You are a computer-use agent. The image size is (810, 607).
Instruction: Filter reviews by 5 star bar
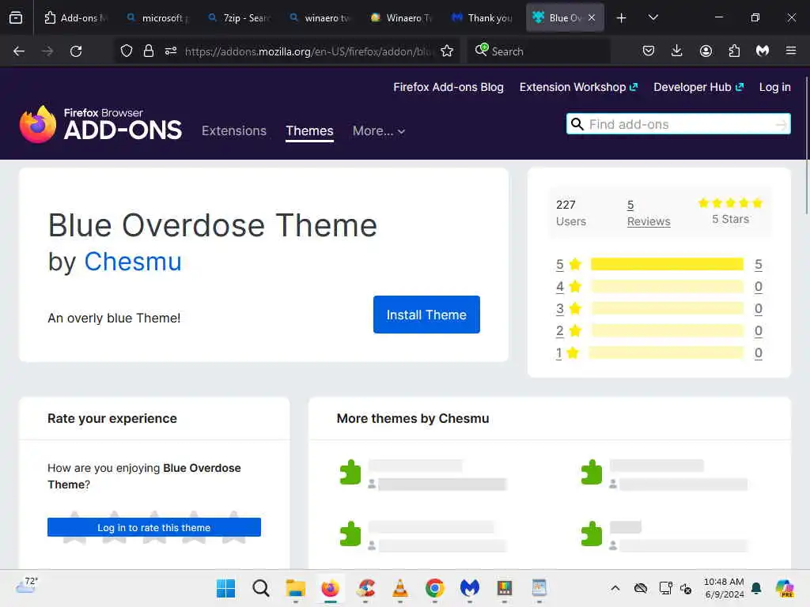point(667,264)
